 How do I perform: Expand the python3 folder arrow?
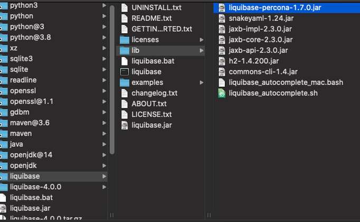104,5
